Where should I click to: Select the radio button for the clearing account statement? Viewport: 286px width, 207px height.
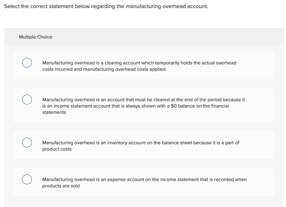[x=27, y=63]
